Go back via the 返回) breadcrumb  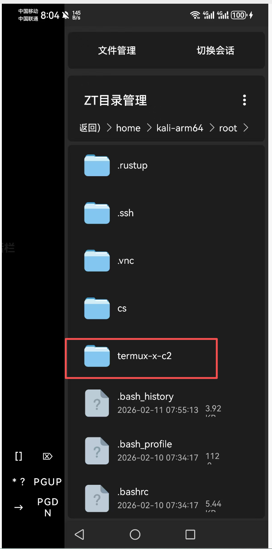click(90, 128)
